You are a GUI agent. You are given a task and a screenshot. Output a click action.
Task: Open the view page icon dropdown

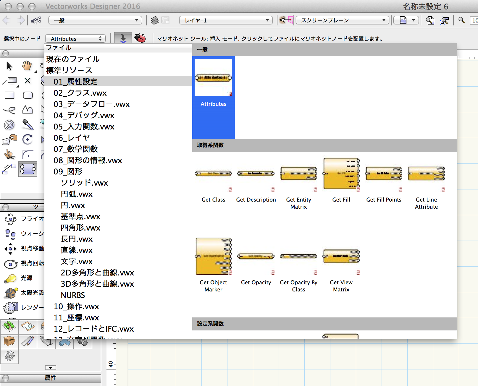point(406,20)
